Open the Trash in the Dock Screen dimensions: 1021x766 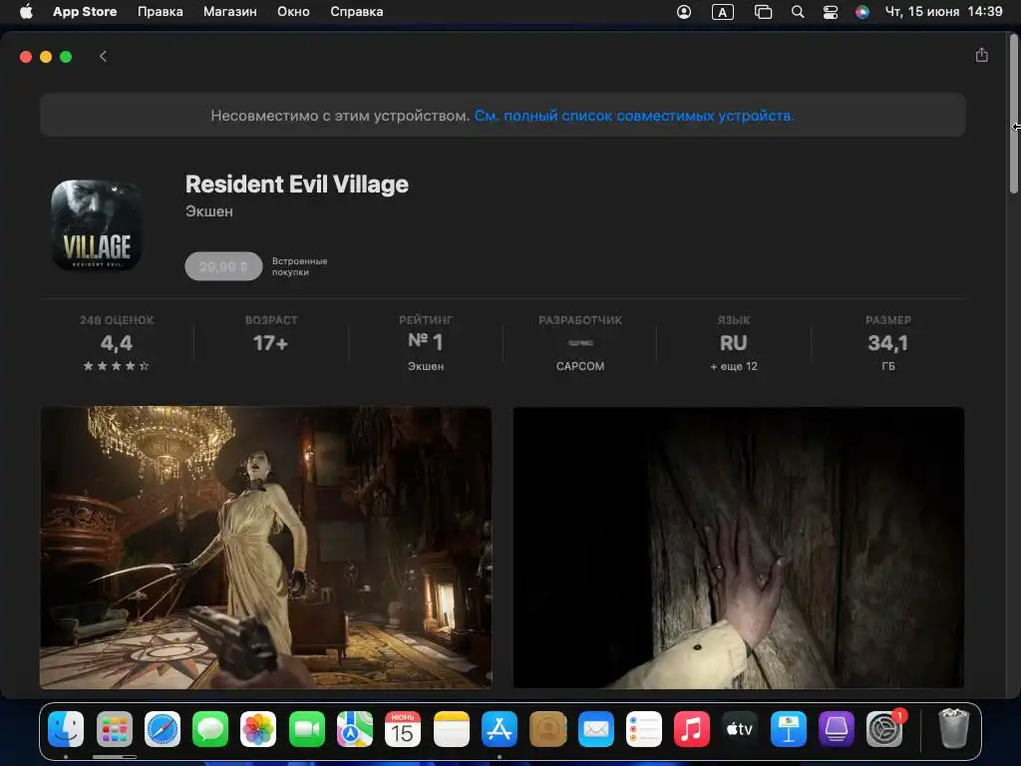coord(954,729)
